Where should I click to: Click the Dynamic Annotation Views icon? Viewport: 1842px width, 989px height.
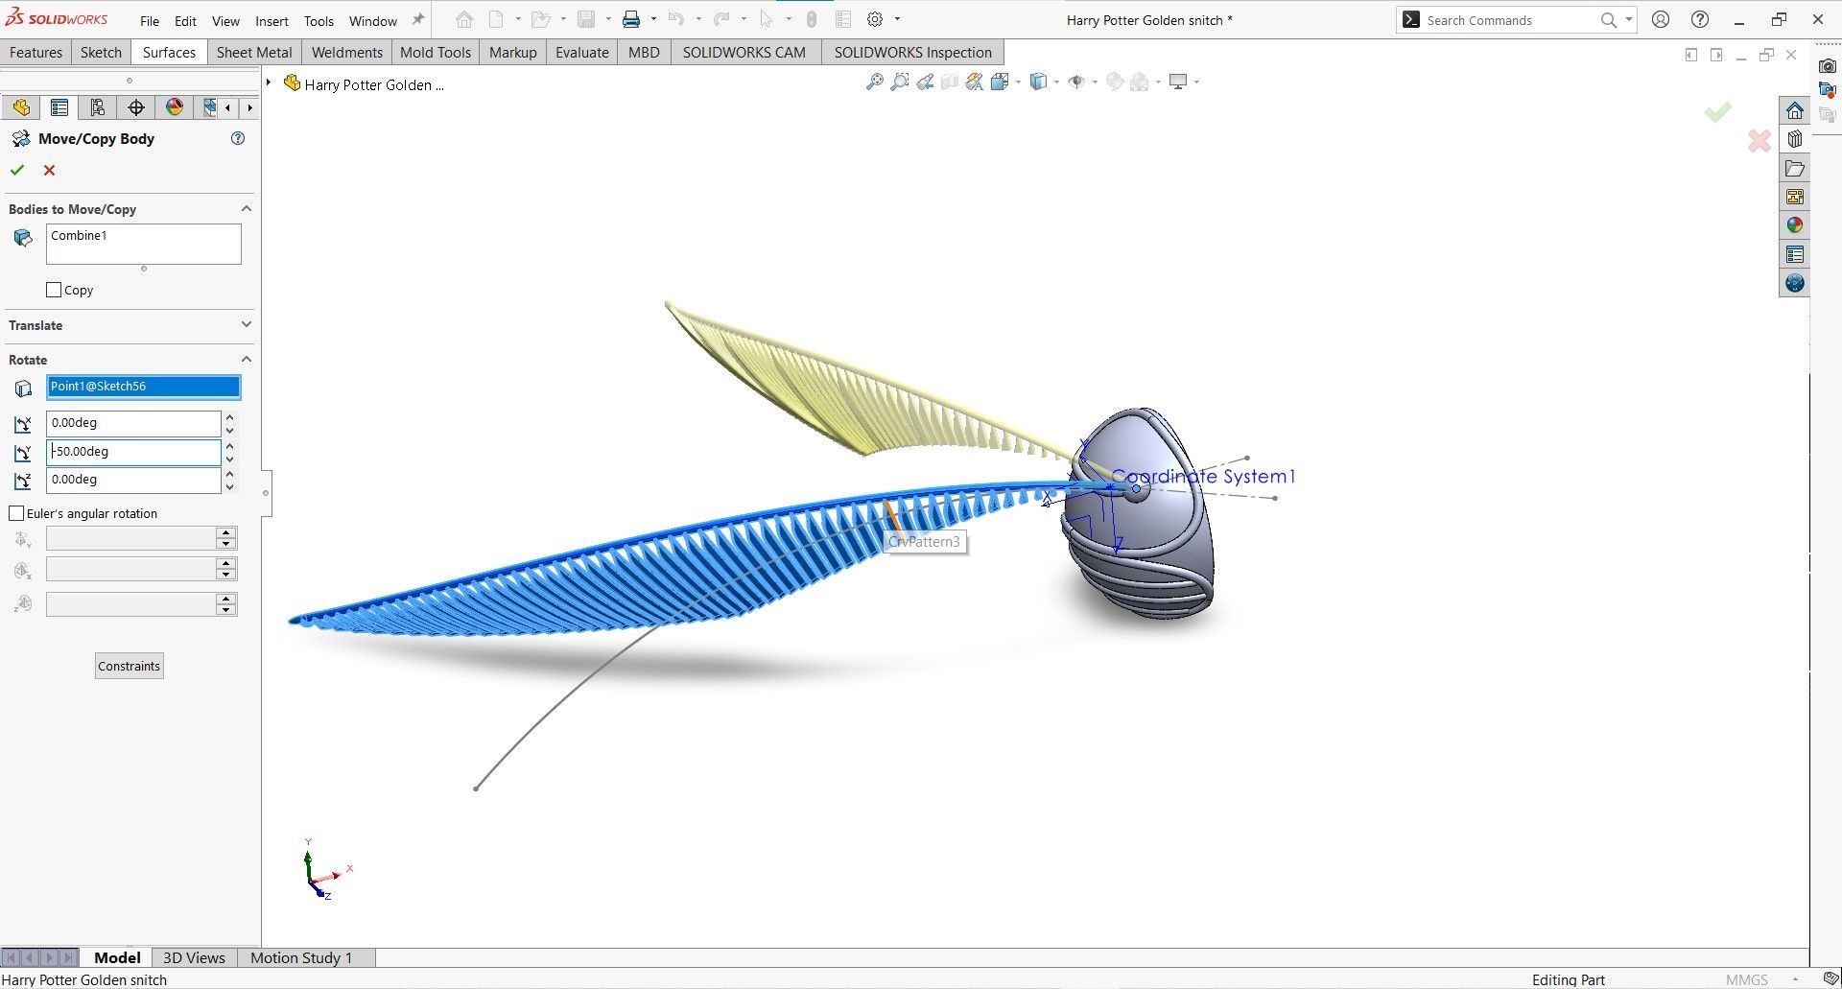(x=975, y=82)
